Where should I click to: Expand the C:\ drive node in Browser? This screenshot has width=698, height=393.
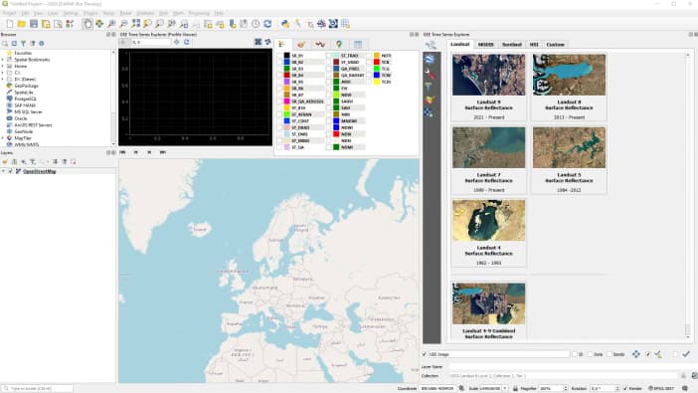point(3,73)
